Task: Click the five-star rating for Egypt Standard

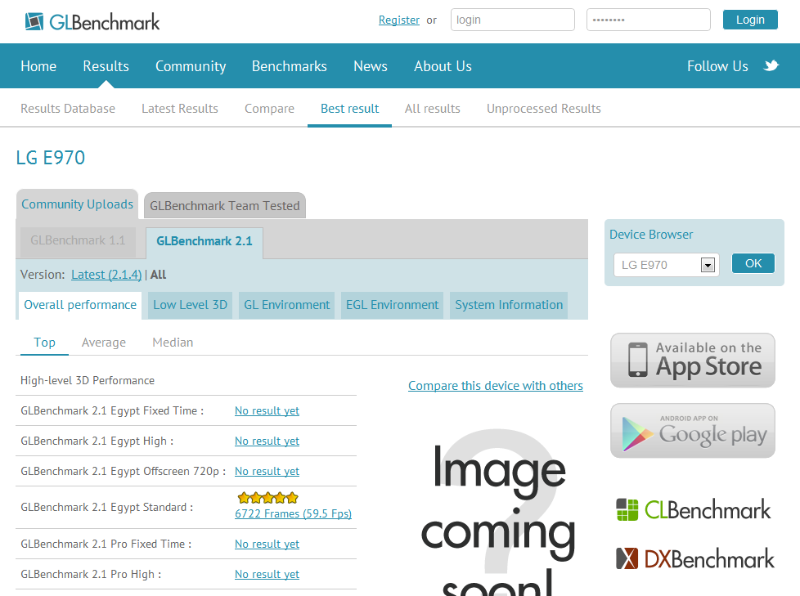Action: coord(267,498)
